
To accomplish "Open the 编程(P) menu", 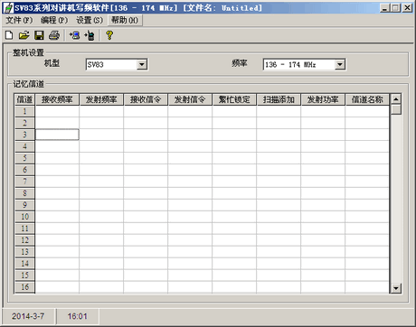I will tap(54, 20).
